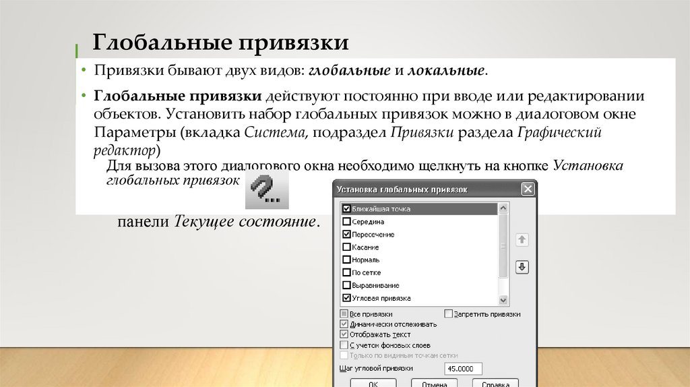The height and width of the screenshot is (387, 690).
Task: Click the snap list scrollbar thumb
Action: point(503,245)
